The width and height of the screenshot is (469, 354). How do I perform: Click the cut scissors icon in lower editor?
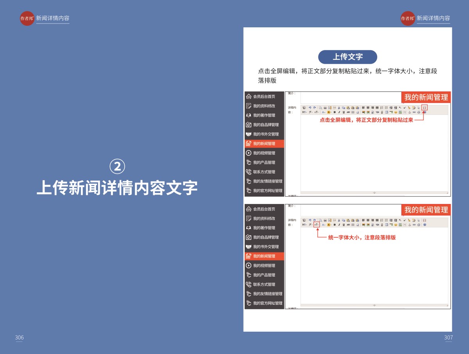[x=339, y=220]
